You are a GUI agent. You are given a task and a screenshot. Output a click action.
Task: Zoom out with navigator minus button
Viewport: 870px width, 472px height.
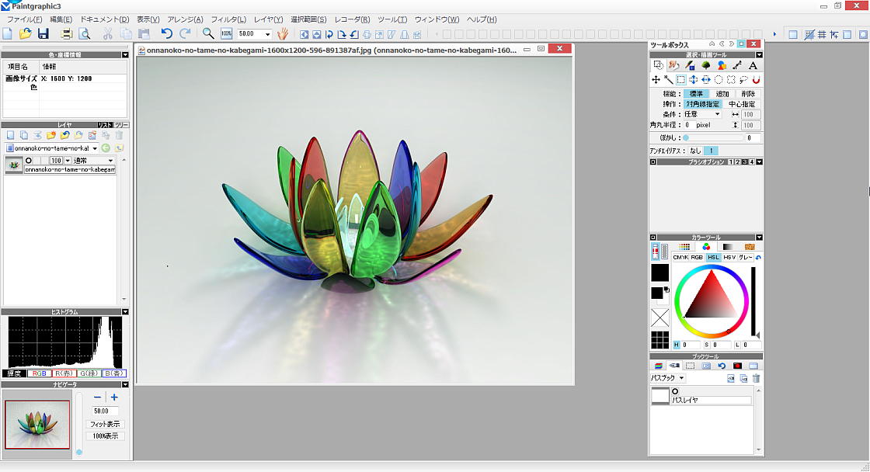pos(98,397)
